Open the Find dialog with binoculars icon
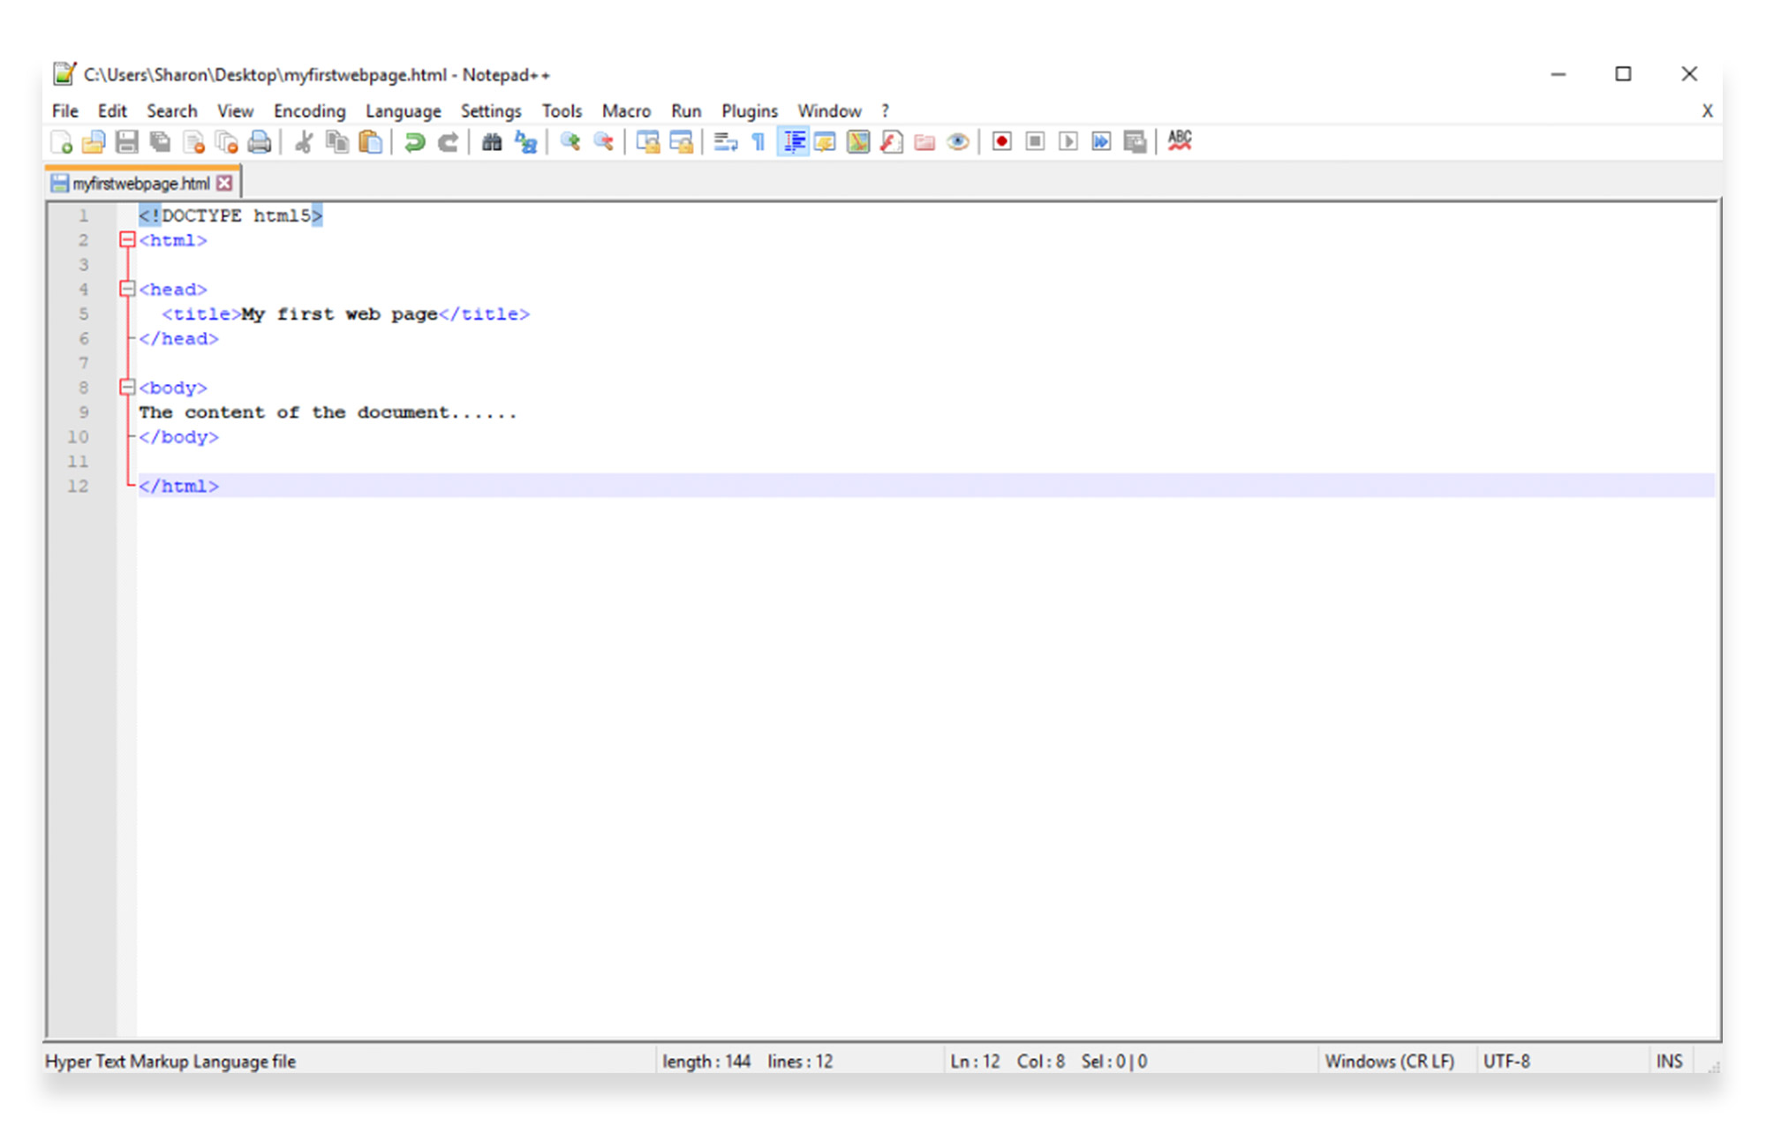 pos(491,141)
